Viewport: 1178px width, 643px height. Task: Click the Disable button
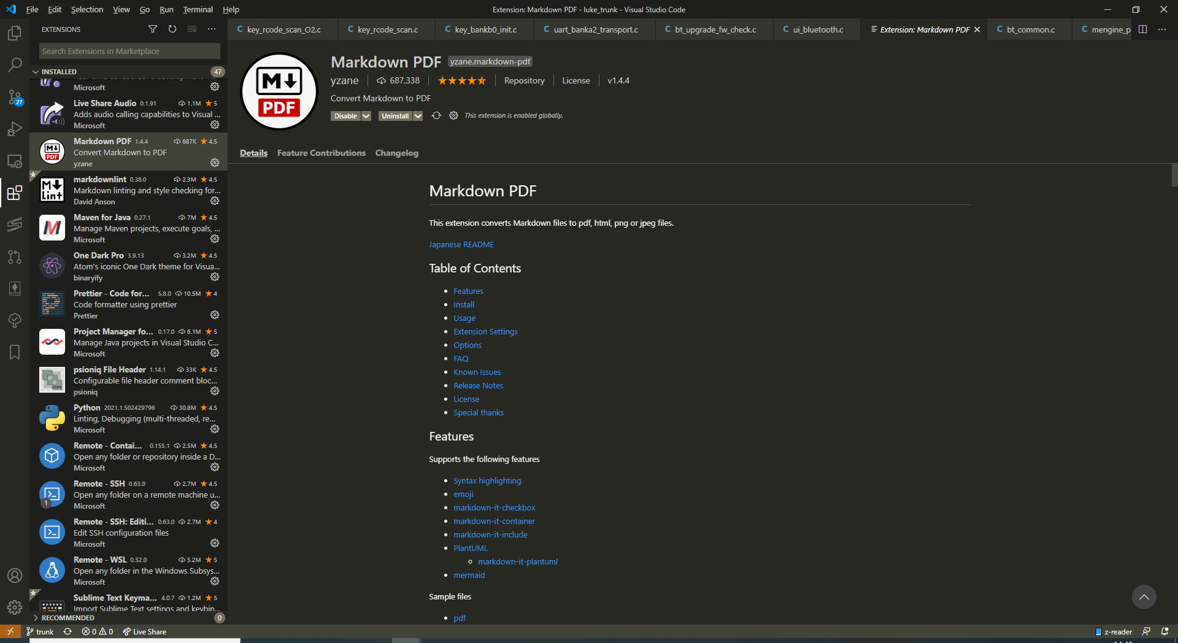345,116
